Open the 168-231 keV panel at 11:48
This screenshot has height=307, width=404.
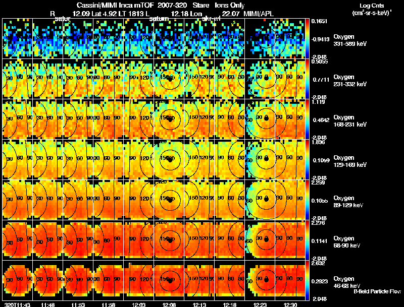(48, 119)
